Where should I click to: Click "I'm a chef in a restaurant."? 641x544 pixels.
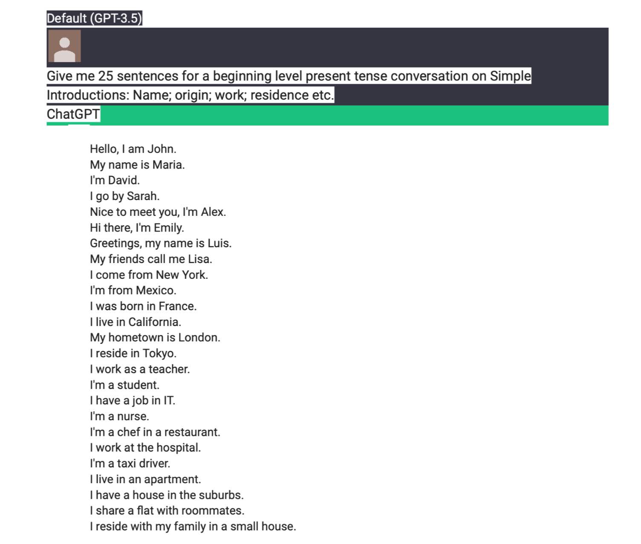pyautogui.click(x=155, y=432)
